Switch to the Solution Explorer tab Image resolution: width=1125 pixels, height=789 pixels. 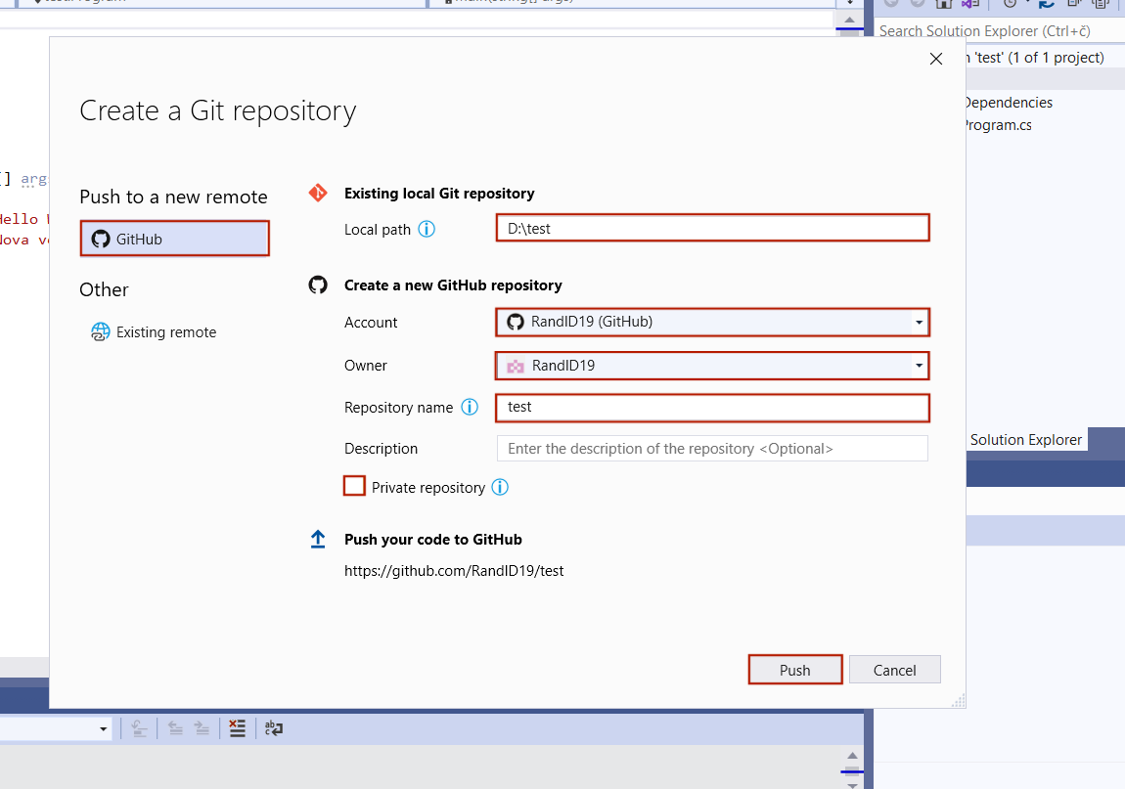point(1025,440)
